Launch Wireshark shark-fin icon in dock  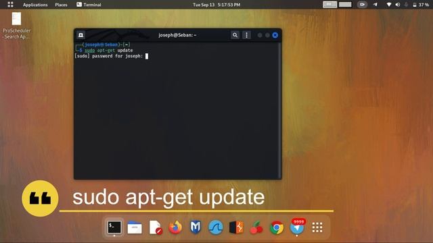pyautogui.click(x=216, y=227)
